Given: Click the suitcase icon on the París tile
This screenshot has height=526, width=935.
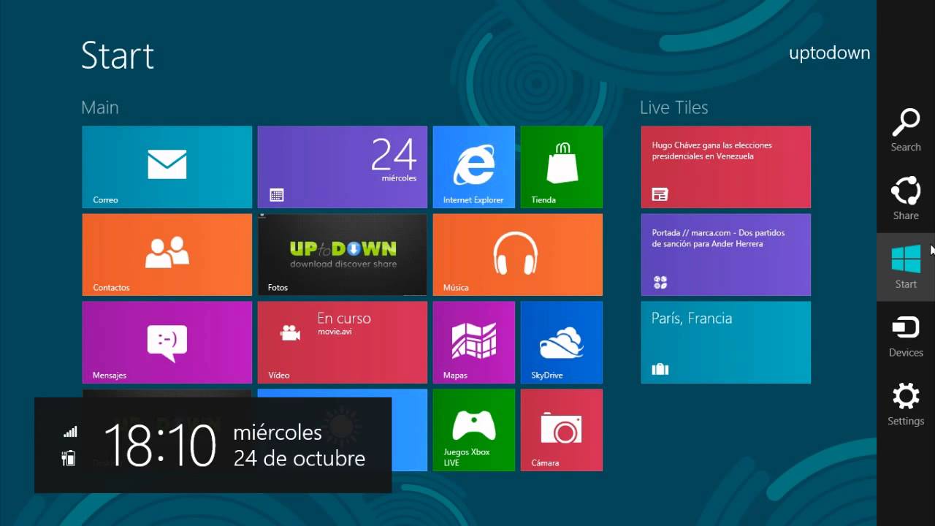Looking at the screenshot, I should tap(660, 369).
